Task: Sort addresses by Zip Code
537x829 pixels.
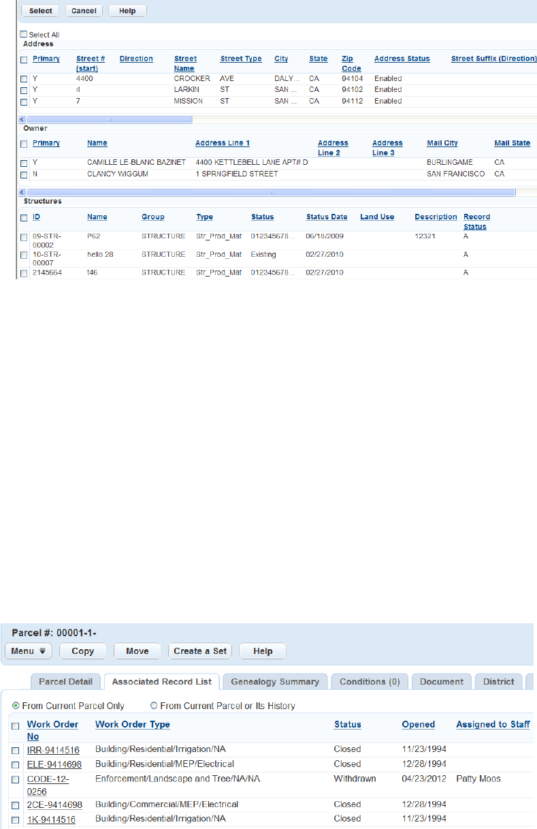Action: [351, 63]
